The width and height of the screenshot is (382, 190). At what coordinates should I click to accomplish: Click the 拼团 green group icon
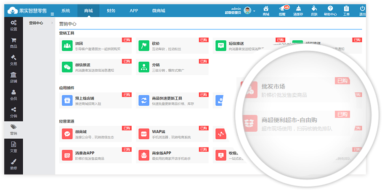[x=67, y=46]
